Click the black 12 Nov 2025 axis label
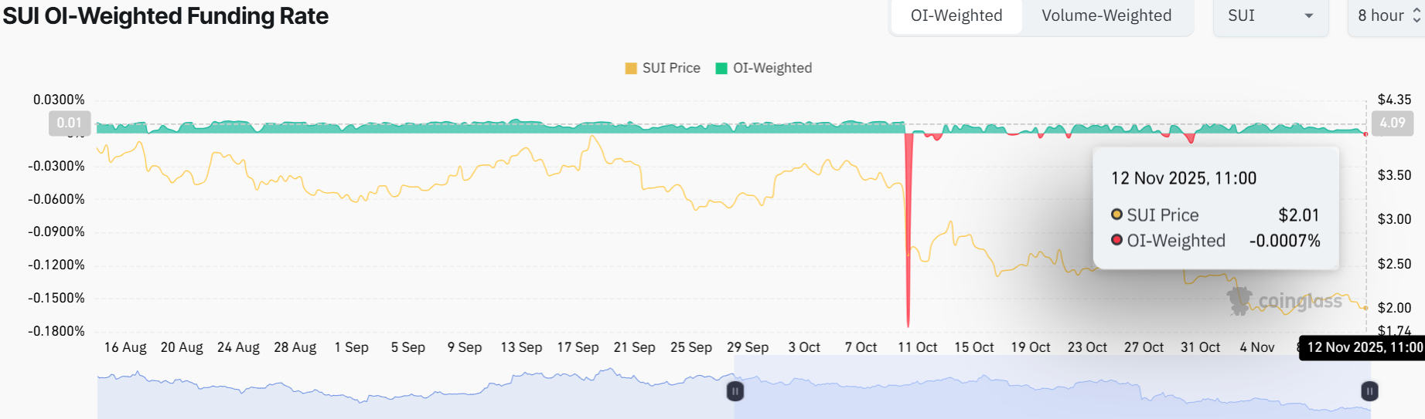This screenshot has height=419, width=1425. 1364,347
